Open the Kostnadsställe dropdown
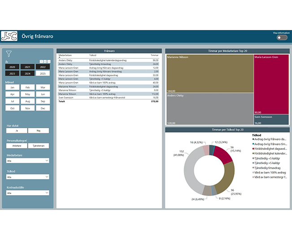The height and width of the screenshot is (240, 292). pyautogui.click(x=28, y=193)
